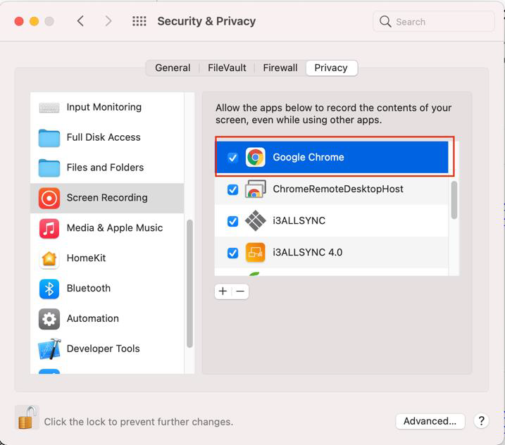Image resolution: width=505 pixels, height=445 pixels.
Task: Click the Screen Recording icon in sidebar
Action: tap(49, 198)
